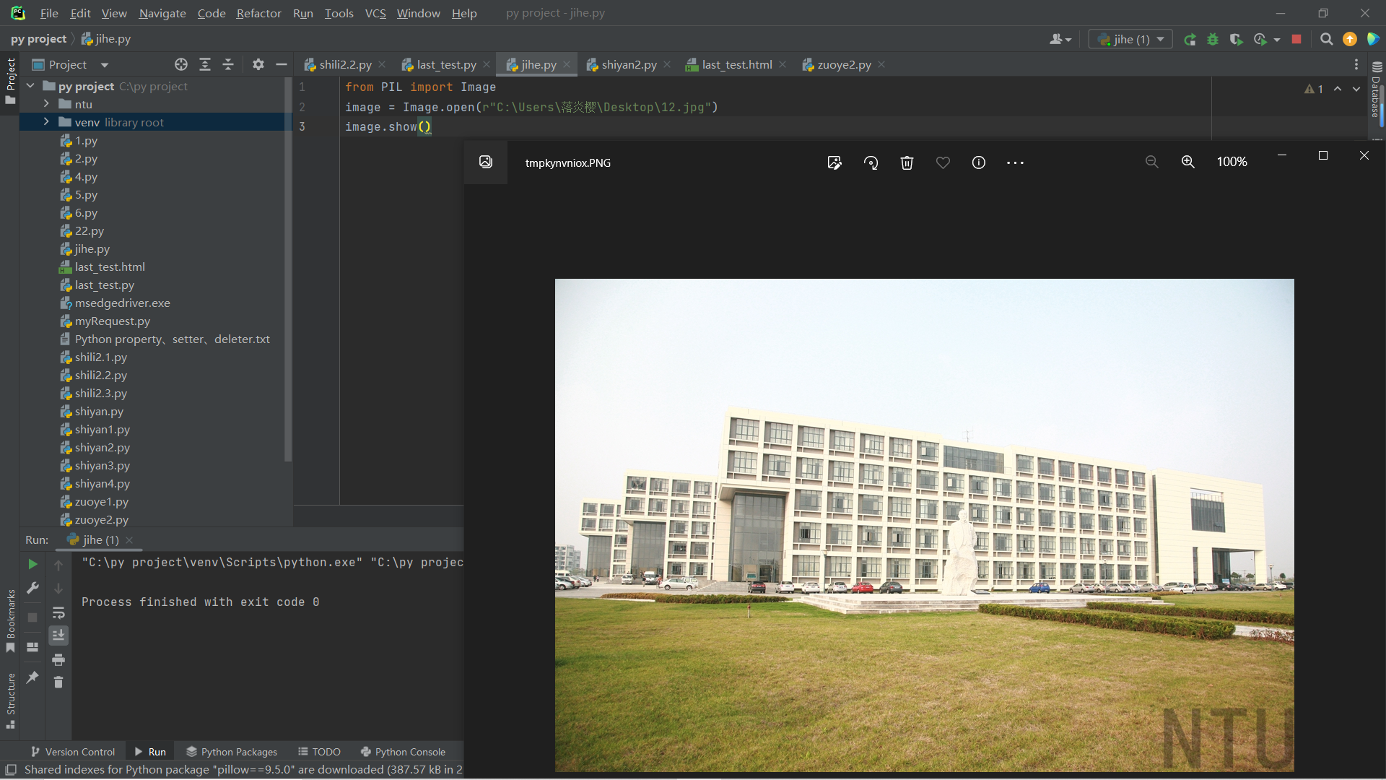Open the Python Packages tool window

[x=231, y=752]
